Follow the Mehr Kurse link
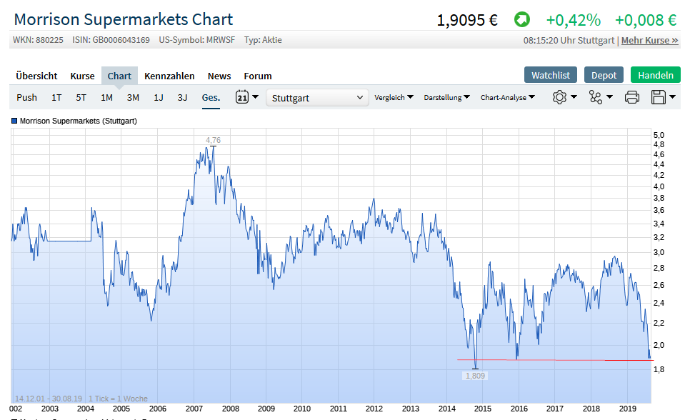This screenshot has width=685, height=420. (x=649, y=40)
